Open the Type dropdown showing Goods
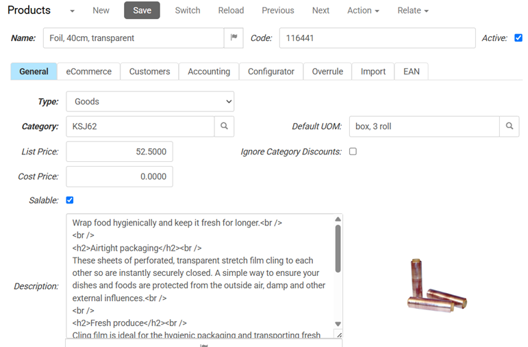This screenshot has height=347, width=528. point(150,102)
